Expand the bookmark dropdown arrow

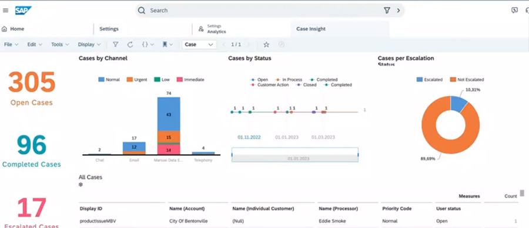[171, 45]
